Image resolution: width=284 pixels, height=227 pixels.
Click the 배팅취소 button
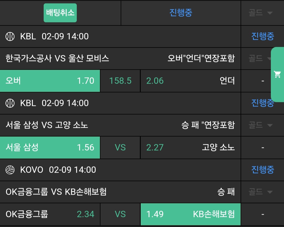pos(60,13)
